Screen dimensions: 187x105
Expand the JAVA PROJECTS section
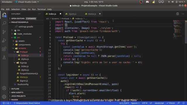click(26, 96)
